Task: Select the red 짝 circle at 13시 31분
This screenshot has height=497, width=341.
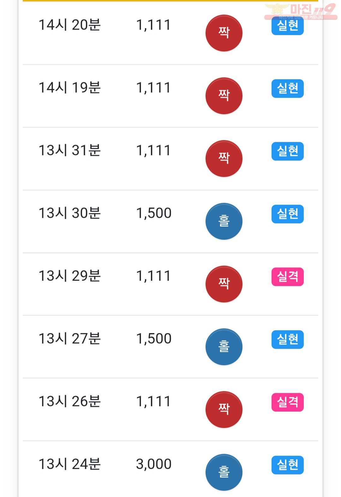Action: [x=224, y=158]
